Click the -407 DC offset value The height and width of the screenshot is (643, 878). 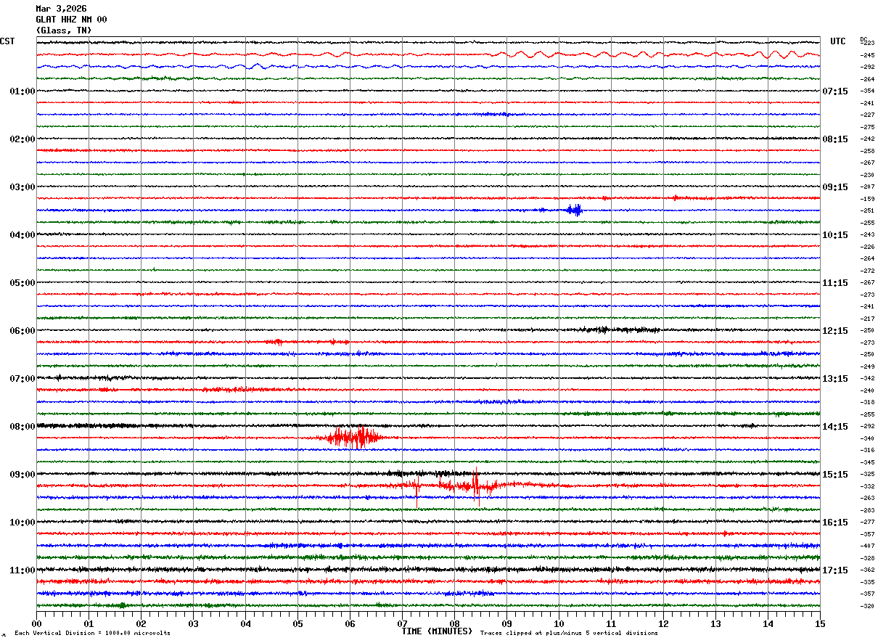coord(867,546)
